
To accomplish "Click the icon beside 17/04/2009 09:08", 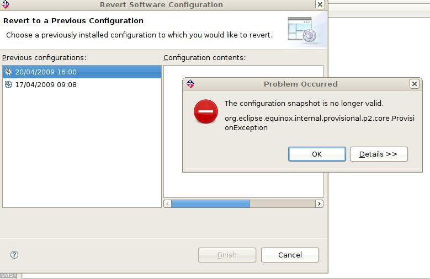I will point(8,85).
